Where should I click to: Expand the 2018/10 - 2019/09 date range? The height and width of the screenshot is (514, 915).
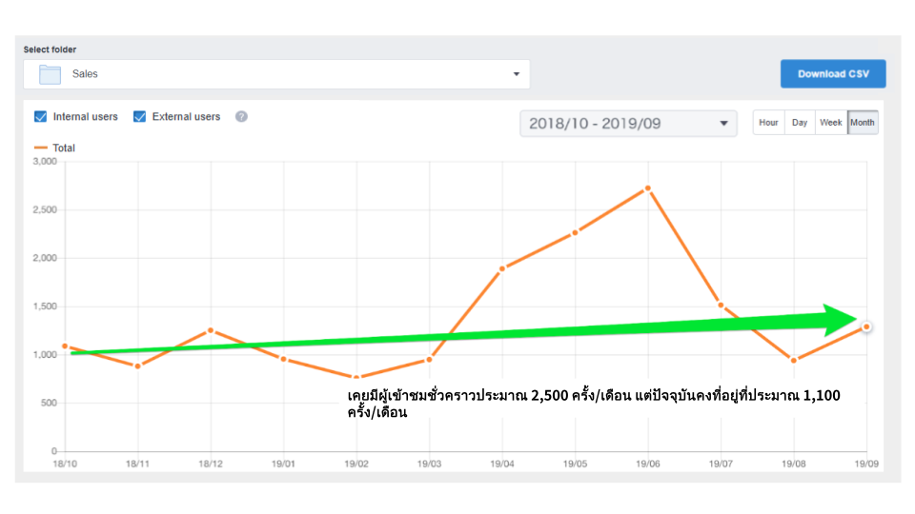point(628,124)
